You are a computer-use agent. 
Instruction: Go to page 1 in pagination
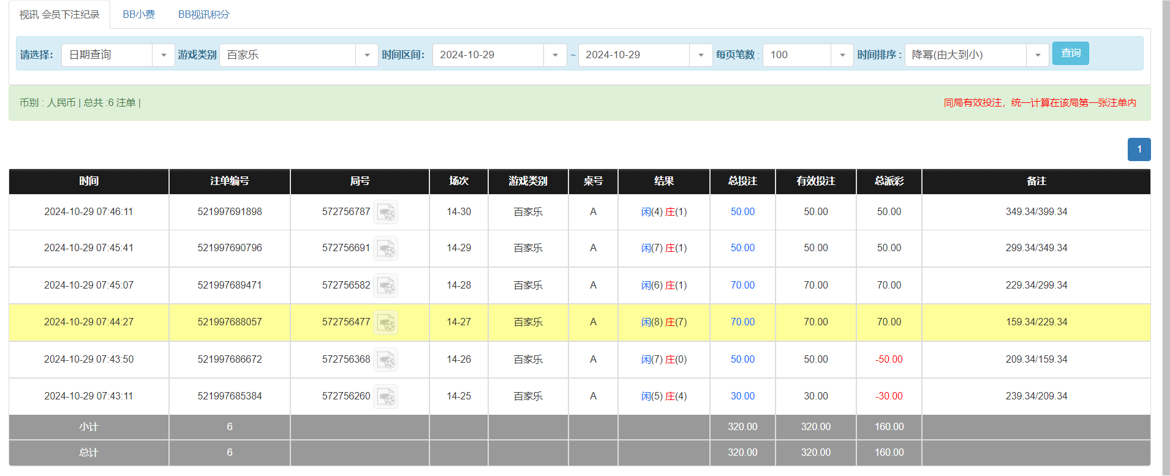(x=1139, y=149)
